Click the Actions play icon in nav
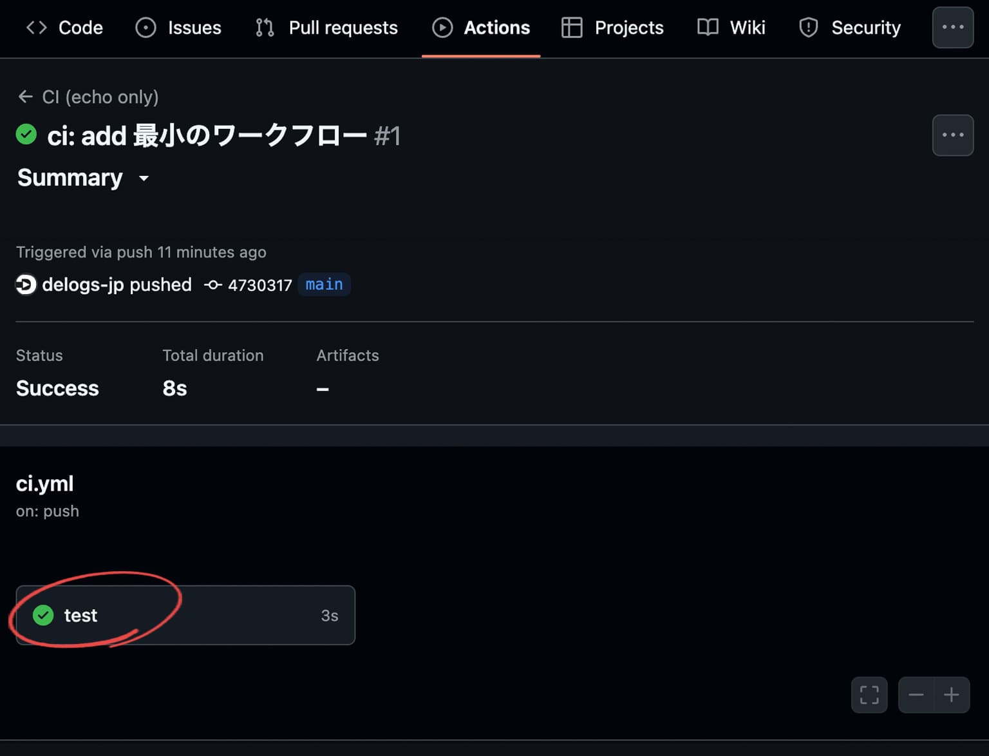The width and height of the screenshot is (989, 756). (442, 28)
